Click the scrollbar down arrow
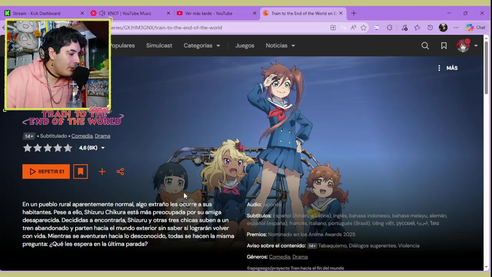The width and height of the screenshot is (492, 277). (486, 267)
